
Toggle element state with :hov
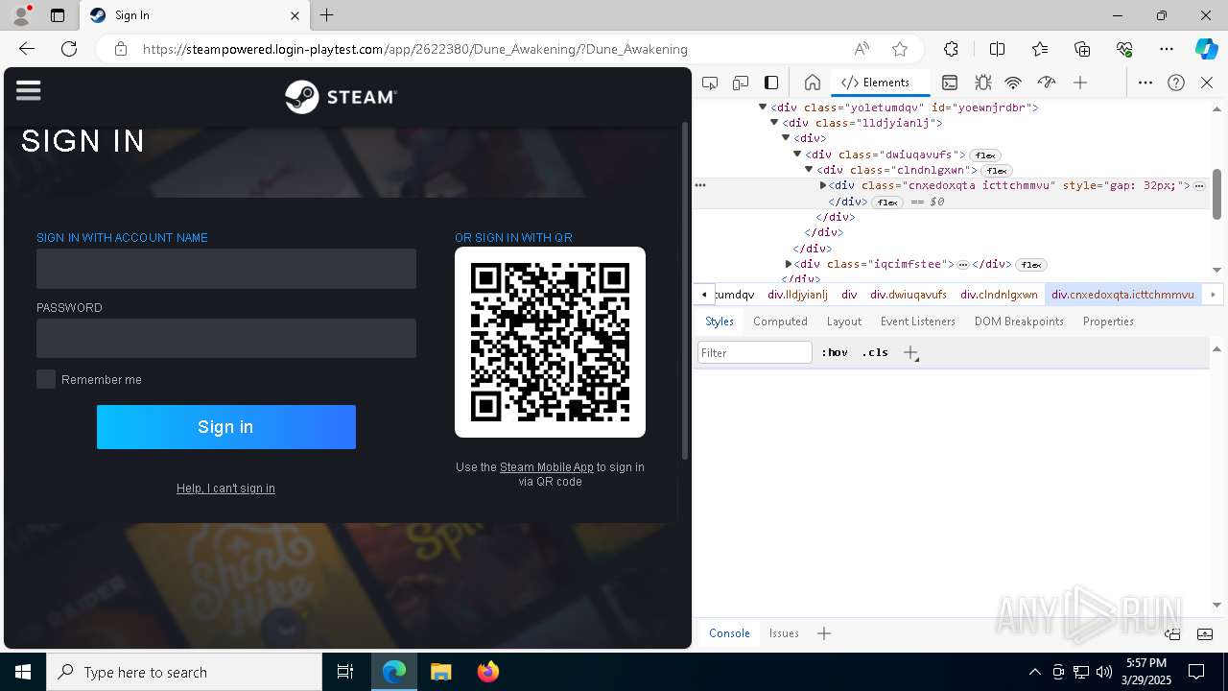point(835,352)
